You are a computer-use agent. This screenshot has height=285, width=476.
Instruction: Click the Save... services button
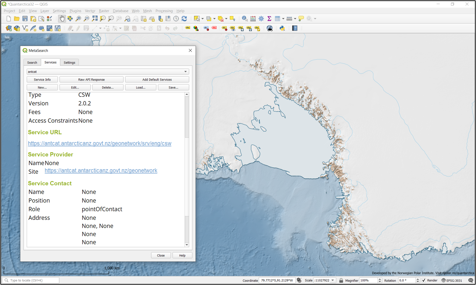coord(173,87)
